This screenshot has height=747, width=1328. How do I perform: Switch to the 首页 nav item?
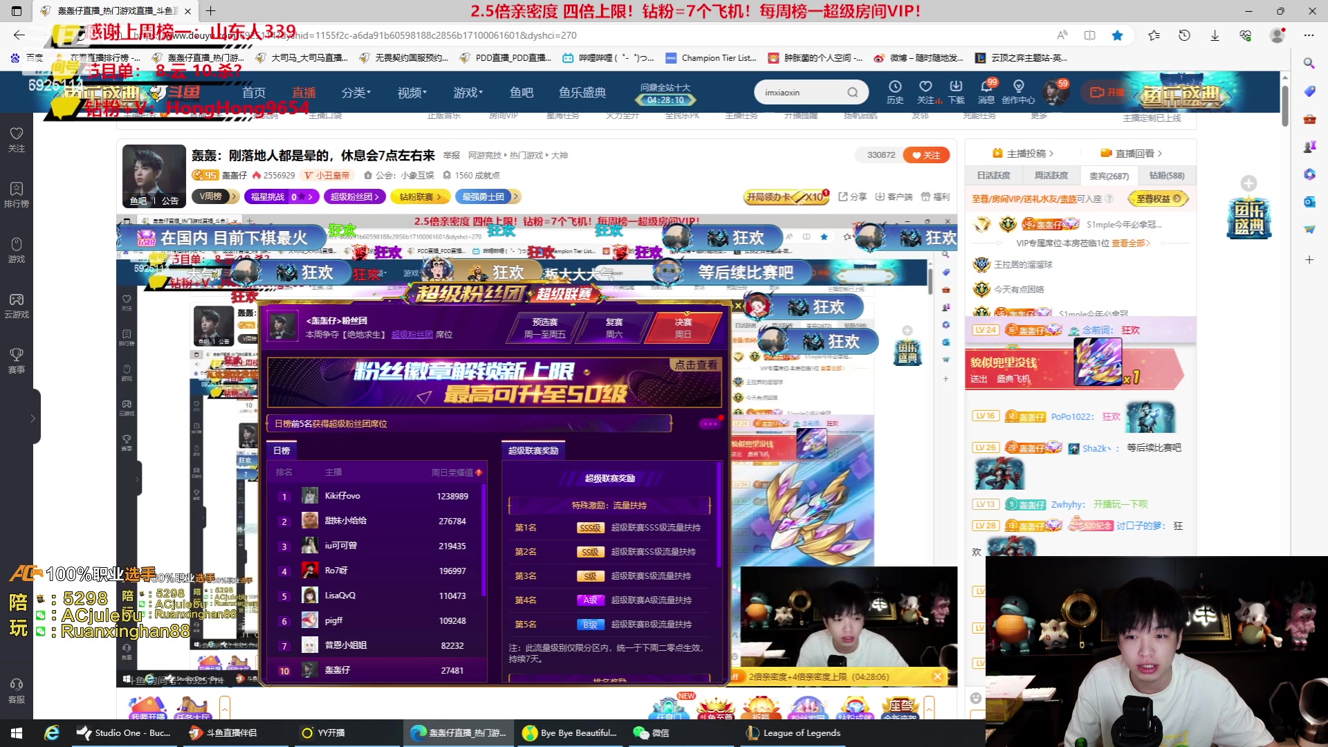tap(254, 92)
